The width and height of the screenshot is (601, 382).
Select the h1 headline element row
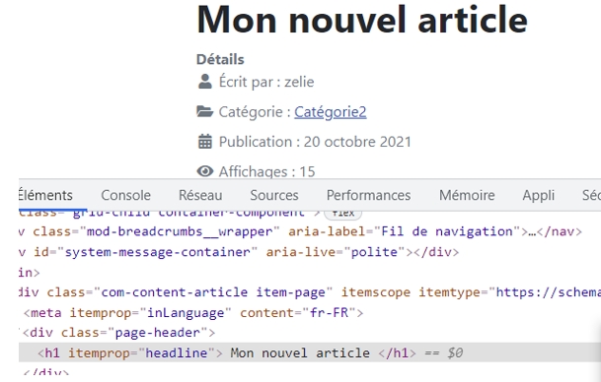point(310,352)
